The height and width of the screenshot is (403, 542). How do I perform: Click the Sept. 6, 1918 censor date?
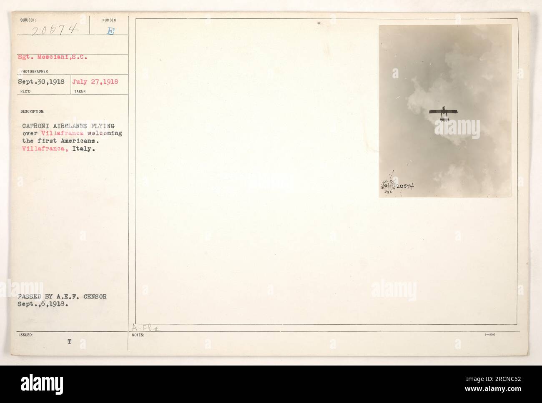point(40,305)
